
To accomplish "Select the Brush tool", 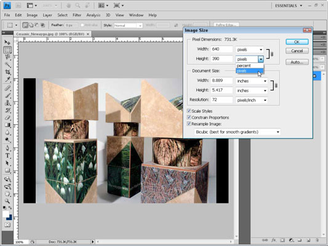I will [x=7, y=95].
